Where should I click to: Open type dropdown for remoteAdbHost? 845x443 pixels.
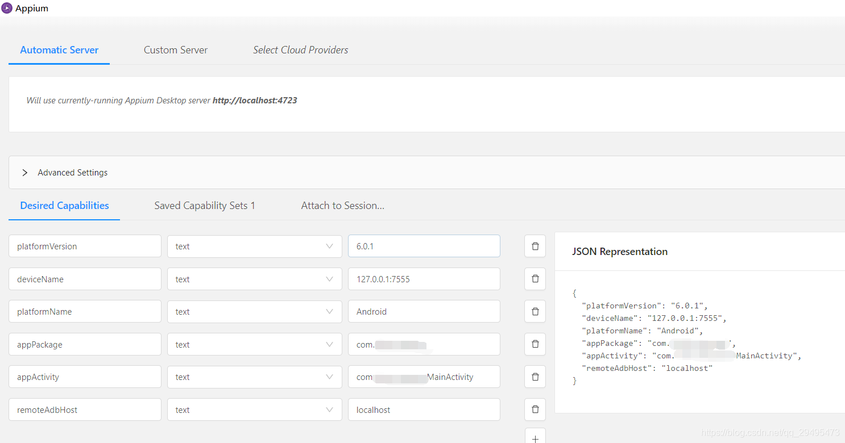tap(254, 409)
